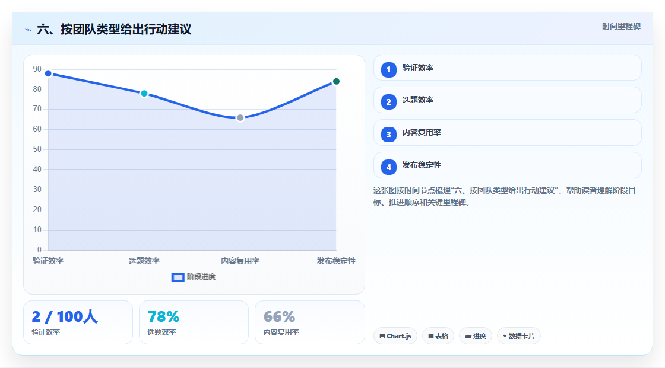Click the number 1 badge for 验证效率
The image size is (665, 368).
click(388, 69)
